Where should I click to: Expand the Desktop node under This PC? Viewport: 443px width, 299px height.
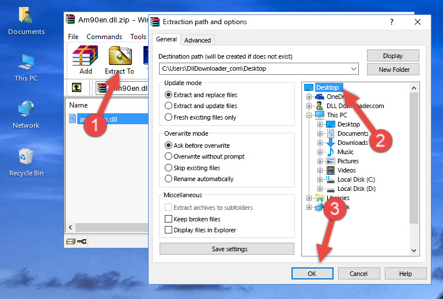pyautogui.click(x=320, y=124)
